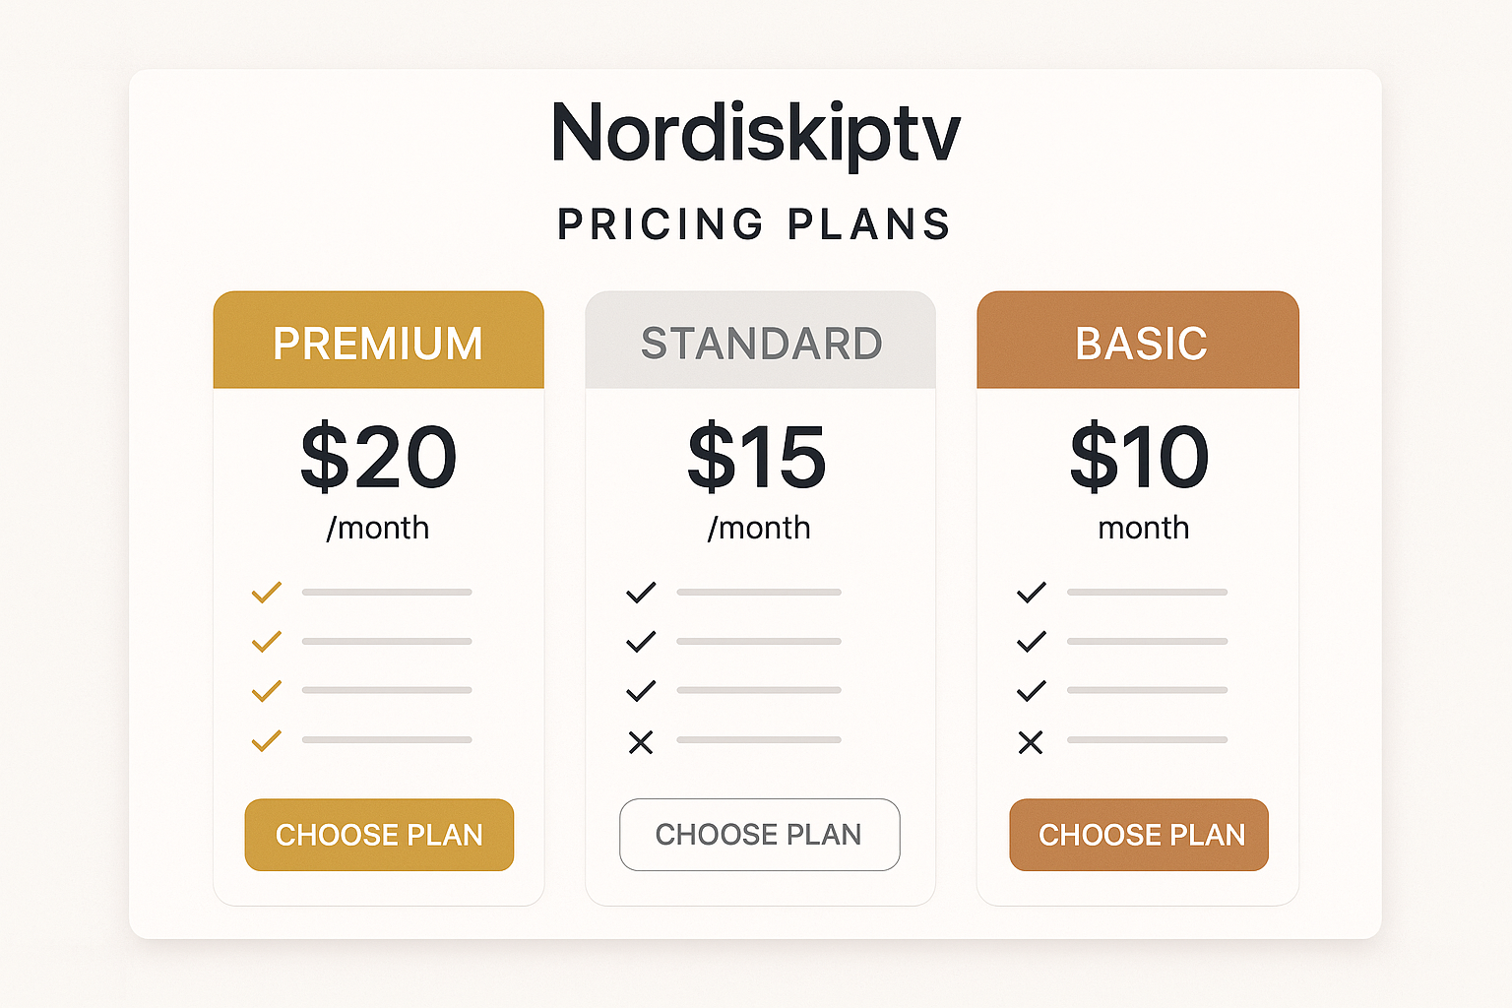Click the Standard plan's first black checkmark
This screenshot has height=1008, width=1512.
(x=641, y=592)
